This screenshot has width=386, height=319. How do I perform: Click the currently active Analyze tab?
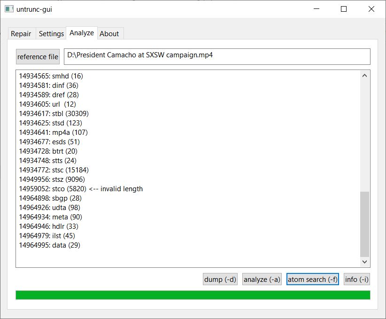[81, 33]
